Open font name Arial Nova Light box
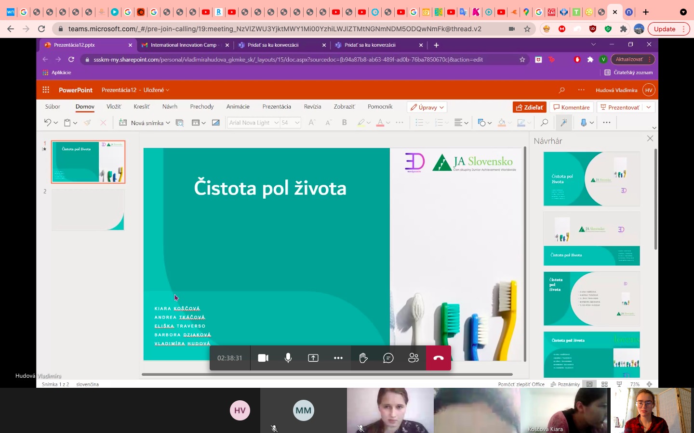The width and height of the screenshot is (694, 433). (x=253, y=123)
